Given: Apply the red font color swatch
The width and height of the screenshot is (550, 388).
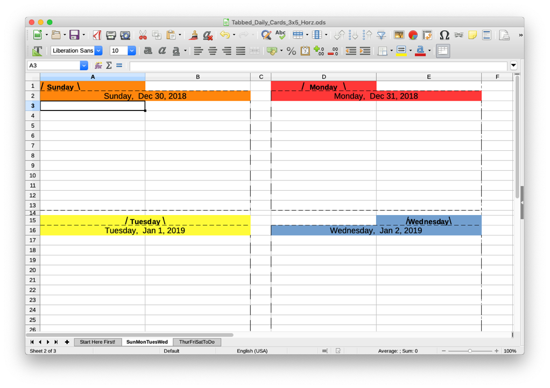Looking at the screenshot, I should pyautogui.click(x=420, y=51).
